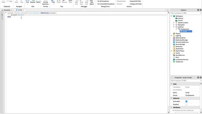
Task: Collapse the Attributes properties section
Action: click(x=171, y=107)
